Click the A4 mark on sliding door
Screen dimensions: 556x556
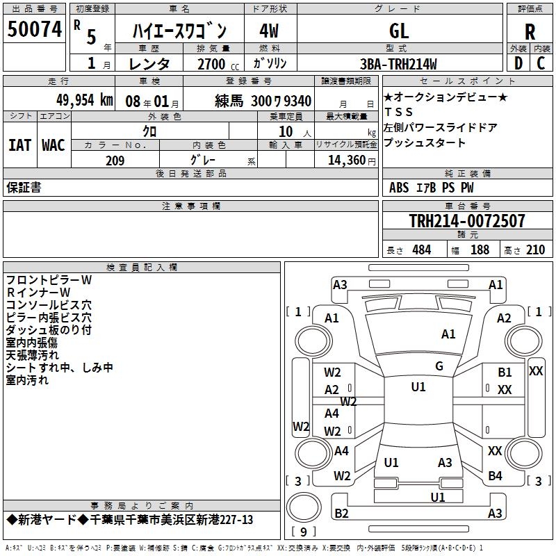[x=332, y=414]
